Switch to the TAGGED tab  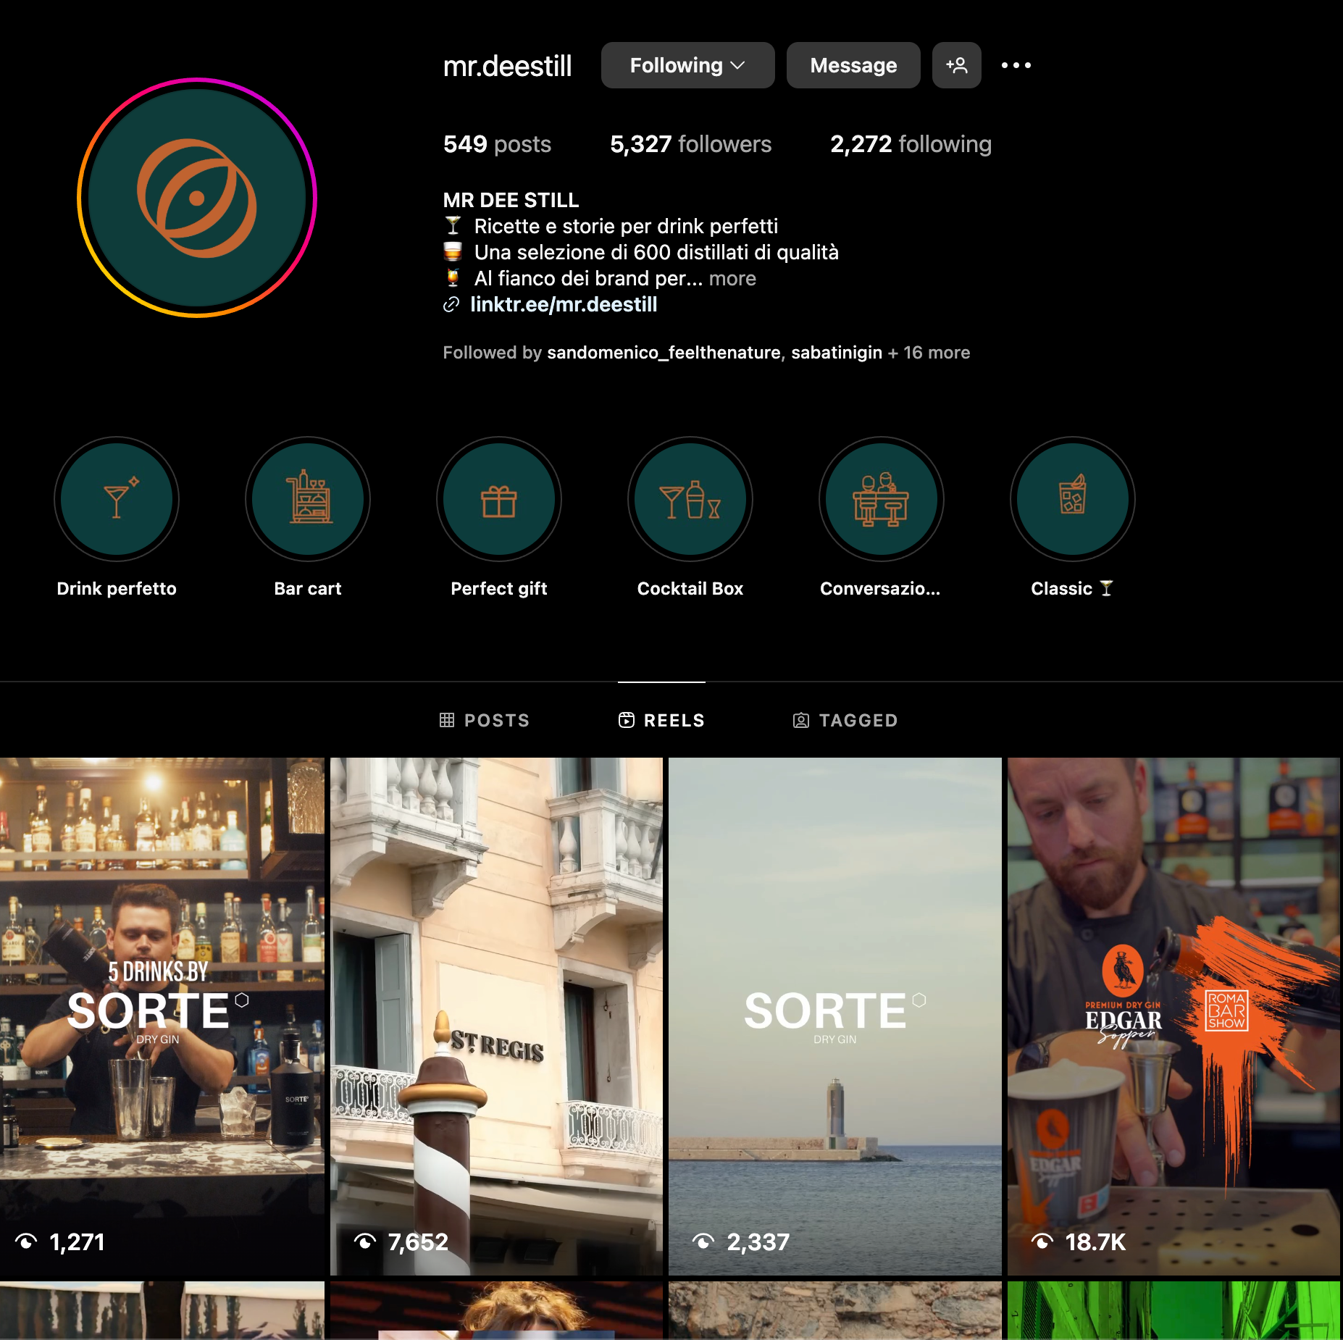845,720
